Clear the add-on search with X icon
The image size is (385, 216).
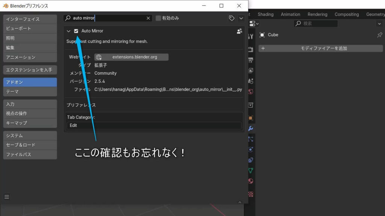(x=148, y=18)
